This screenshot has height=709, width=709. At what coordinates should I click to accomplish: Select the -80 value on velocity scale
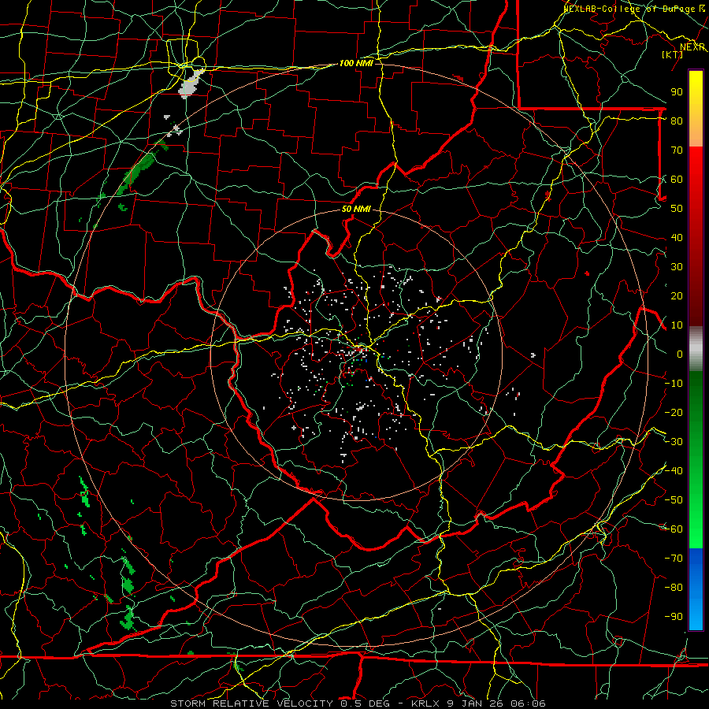click(x=674, y=588)
